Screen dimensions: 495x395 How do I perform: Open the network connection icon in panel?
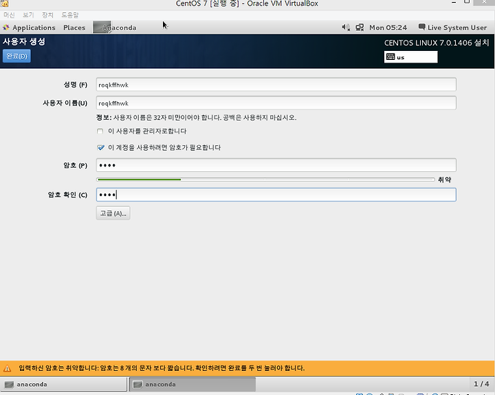point(360,28)
